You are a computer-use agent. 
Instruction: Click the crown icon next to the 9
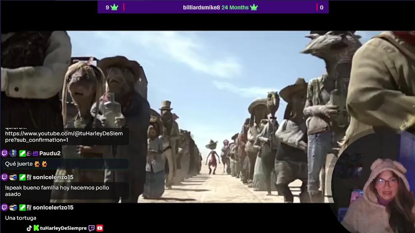click(x=114, y=7)
